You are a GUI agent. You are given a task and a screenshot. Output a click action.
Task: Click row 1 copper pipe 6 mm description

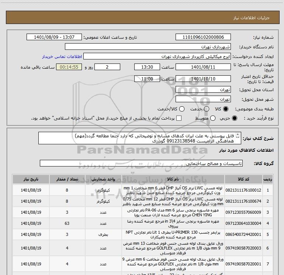[x=173, y=190]
